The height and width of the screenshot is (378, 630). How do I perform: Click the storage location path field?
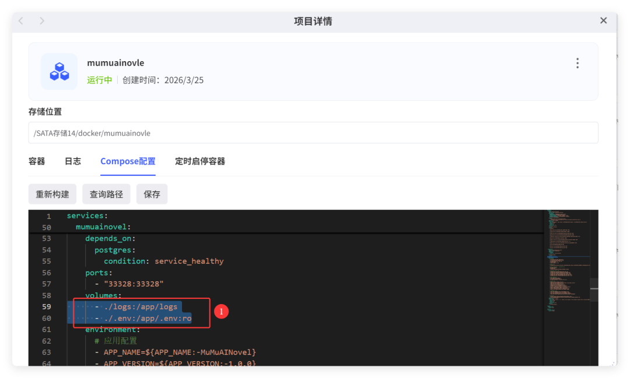[313, 133]
